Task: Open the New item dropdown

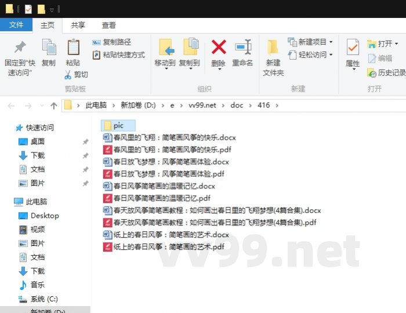Action: (x=310, y=42)
